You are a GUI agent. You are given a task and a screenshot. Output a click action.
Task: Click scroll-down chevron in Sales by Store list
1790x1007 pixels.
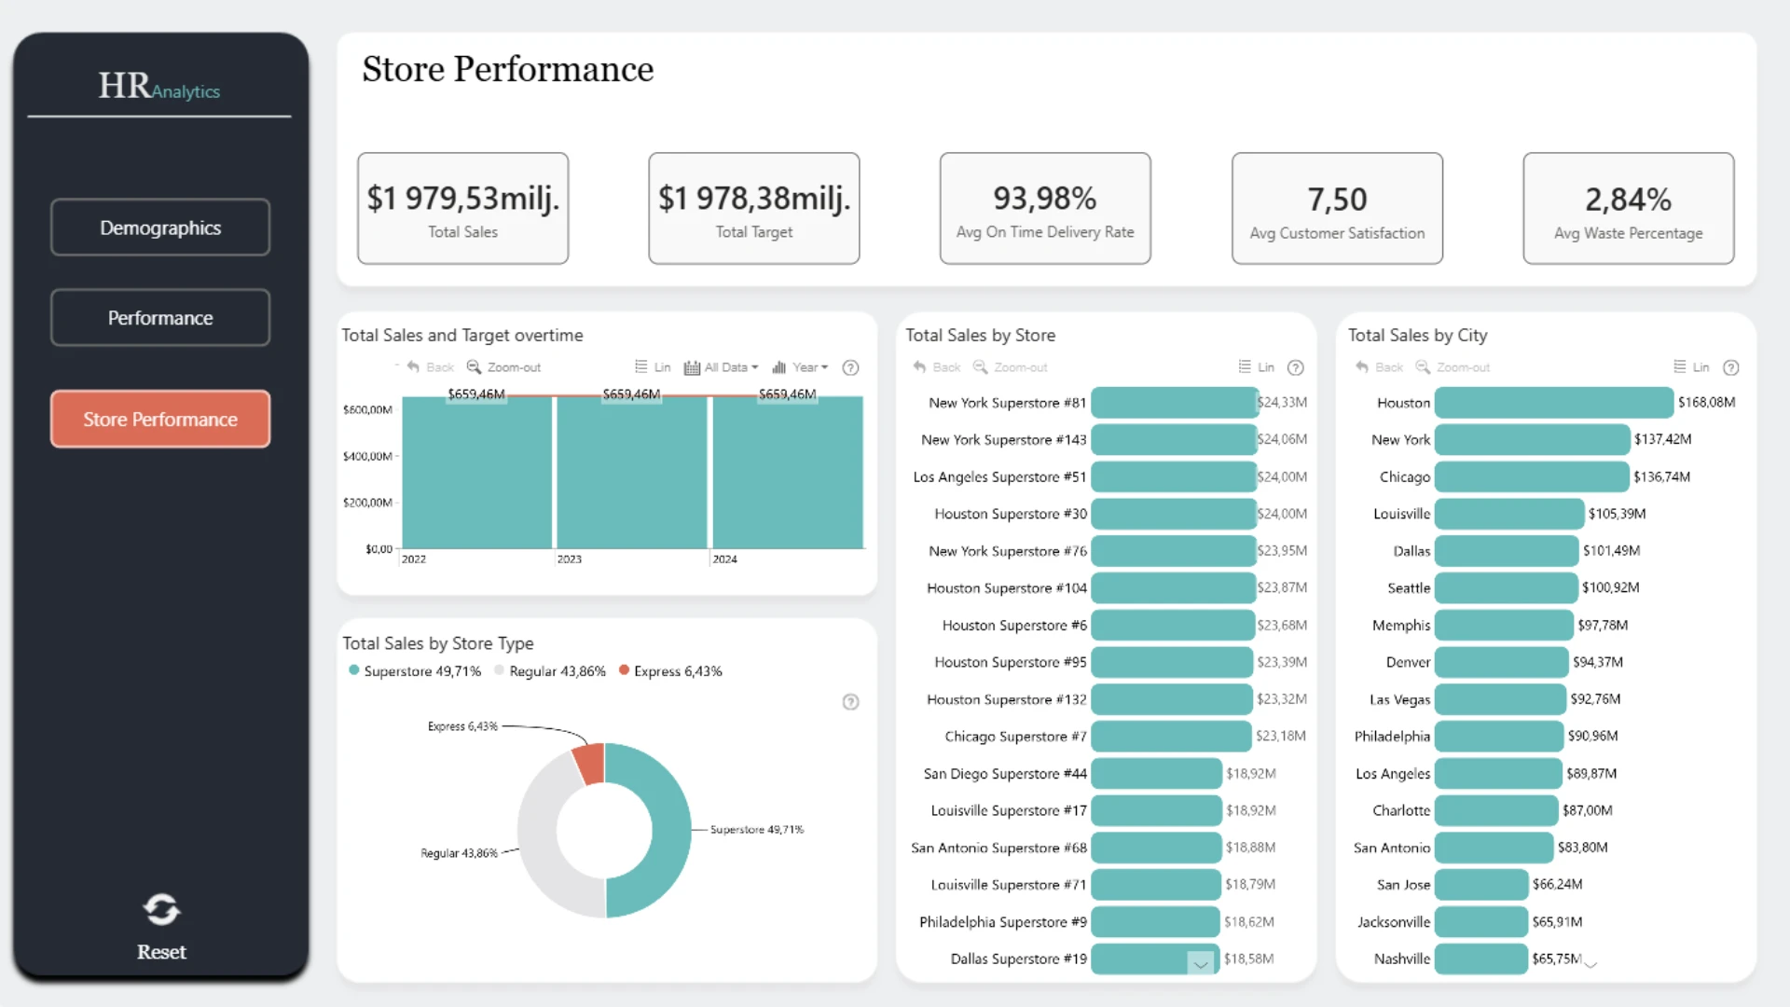click(x=1201, y=964)
